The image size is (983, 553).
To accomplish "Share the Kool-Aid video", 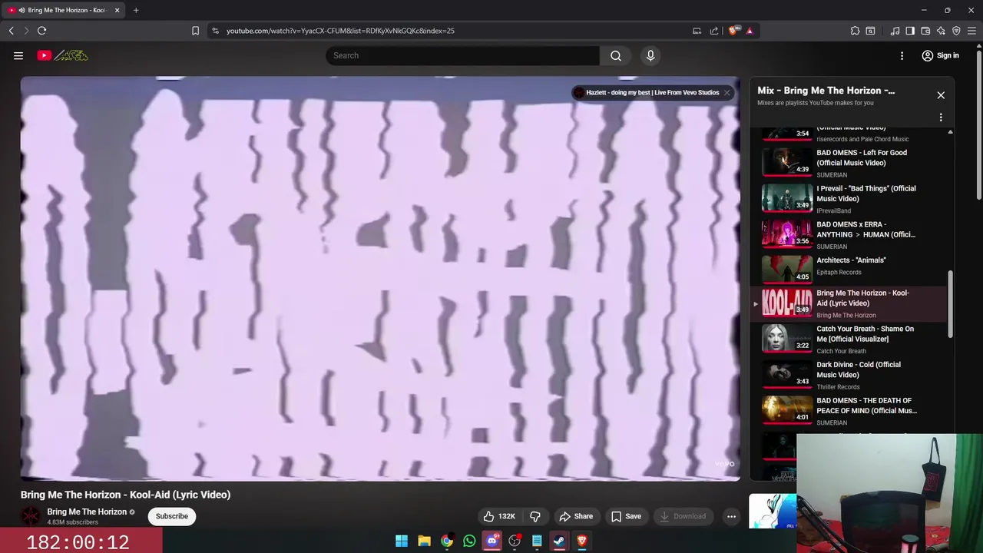I will pos(576,516).
